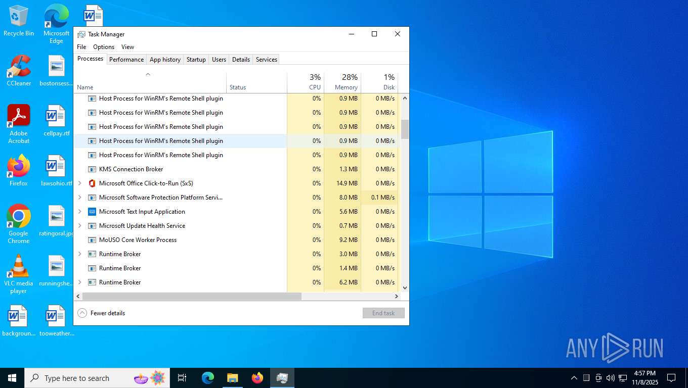Open the File menu
This screenshot has height=388, width=688.
(81, 47)
